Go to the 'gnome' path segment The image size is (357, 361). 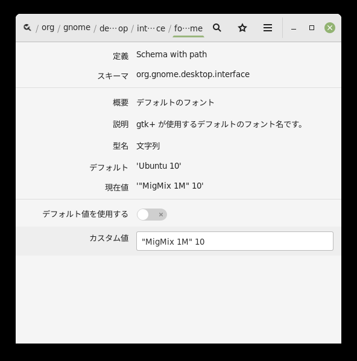[77, 28]
